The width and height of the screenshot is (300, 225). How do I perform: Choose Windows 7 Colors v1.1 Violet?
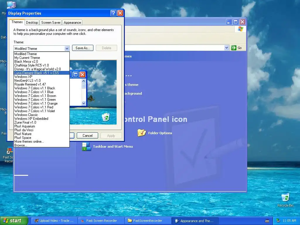click(42, 111)
